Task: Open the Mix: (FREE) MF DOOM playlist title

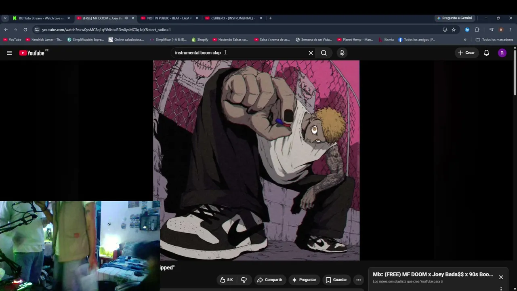Action: [x=433, y=274]
